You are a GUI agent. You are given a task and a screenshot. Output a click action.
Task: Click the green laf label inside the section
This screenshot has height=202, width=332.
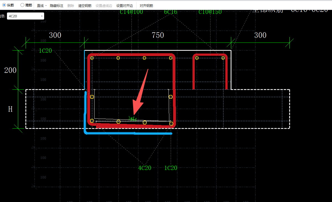pos(133,118)
